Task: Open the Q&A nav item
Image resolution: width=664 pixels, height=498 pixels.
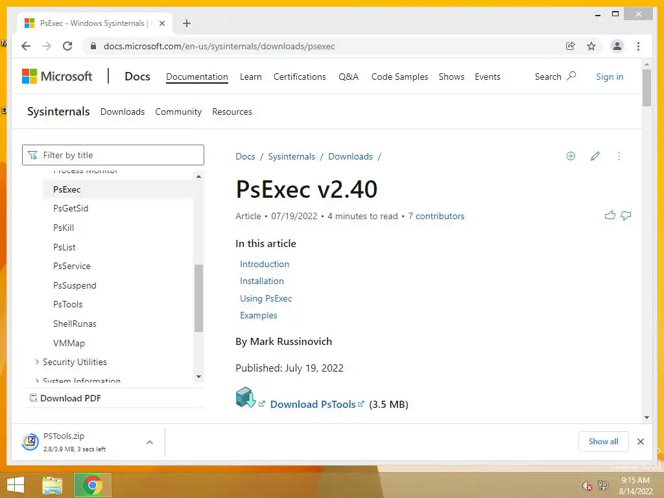Action: pyautogui.click(x=348, y=77)
